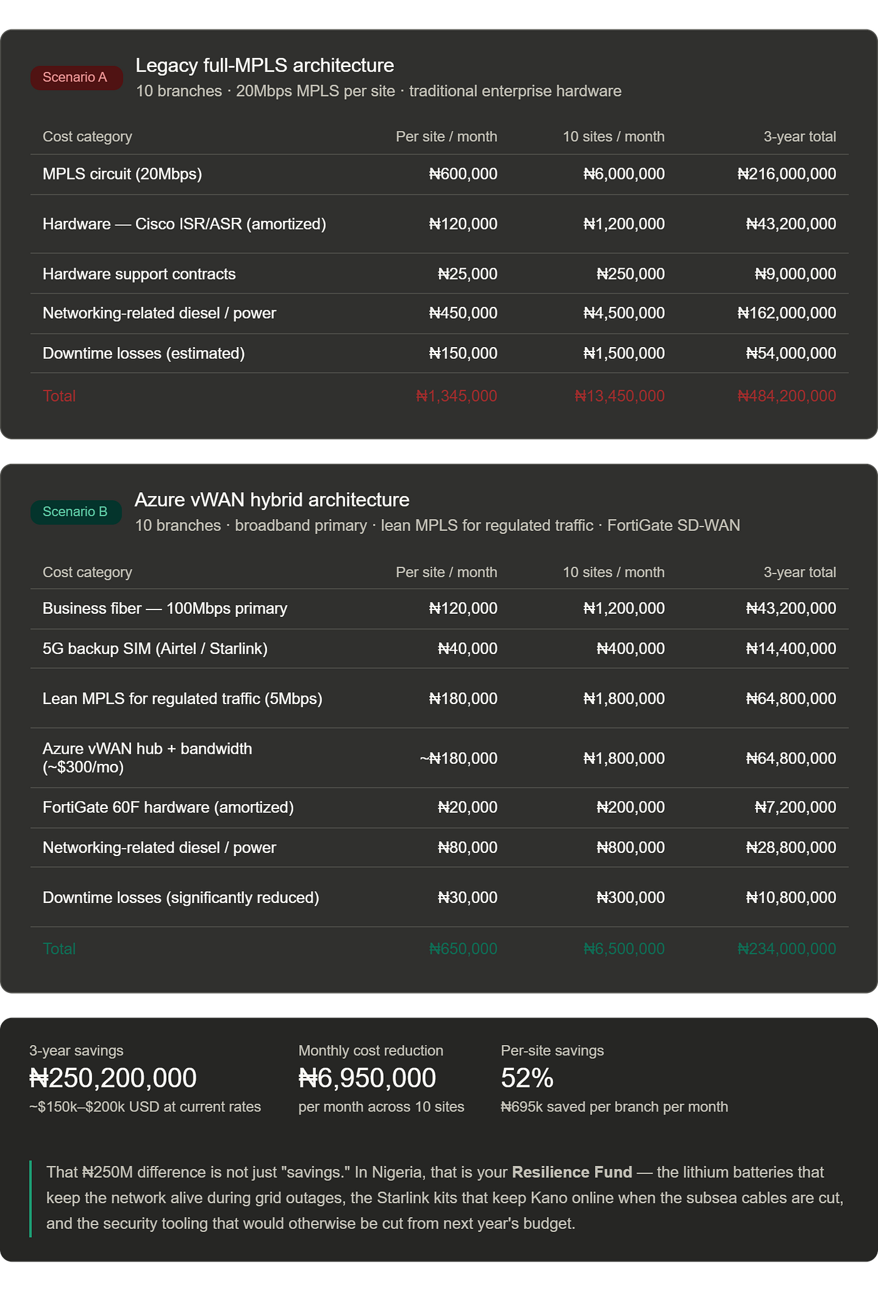Click Scenario A total ₦484,200,000

coord(786,396)
